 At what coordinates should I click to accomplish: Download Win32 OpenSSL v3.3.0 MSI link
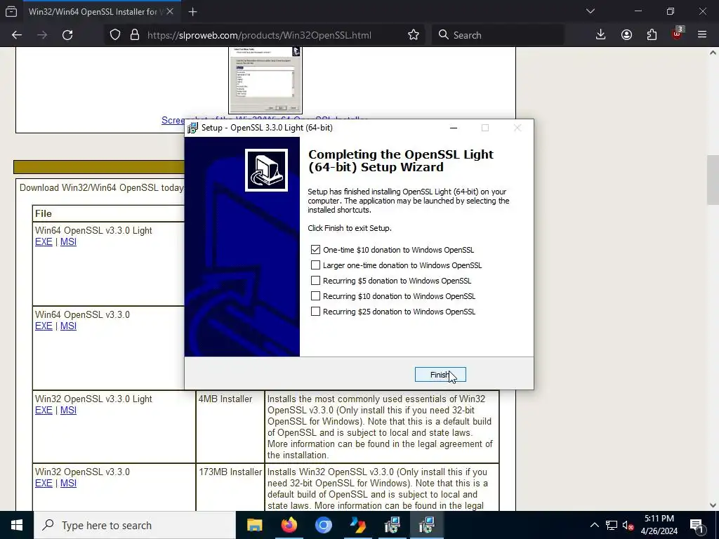coord(68,484)
